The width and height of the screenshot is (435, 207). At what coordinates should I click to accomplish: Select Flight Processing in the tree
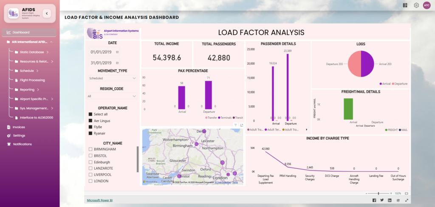click(32, 80)
